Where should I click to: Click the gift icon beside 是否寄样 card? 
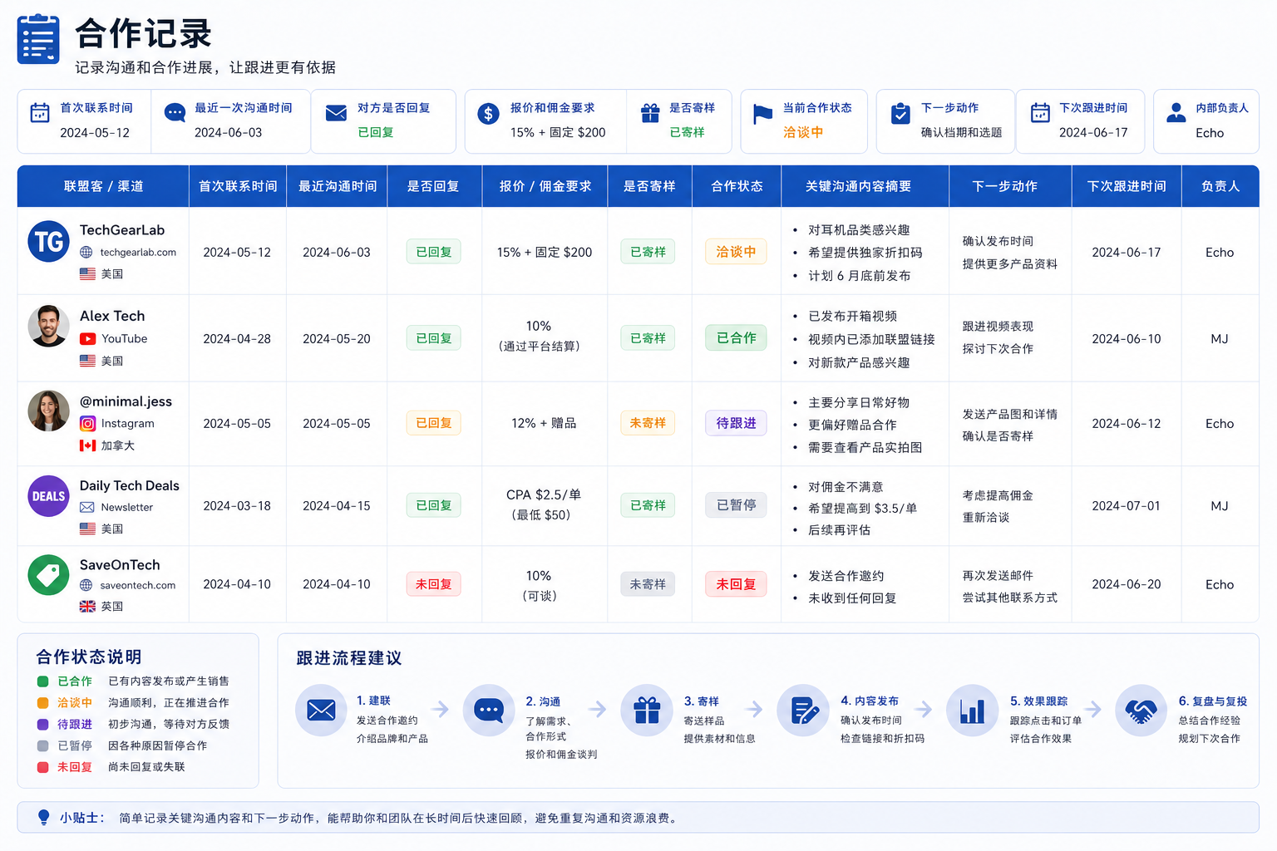pyautogui.click(x=650, y=113)
